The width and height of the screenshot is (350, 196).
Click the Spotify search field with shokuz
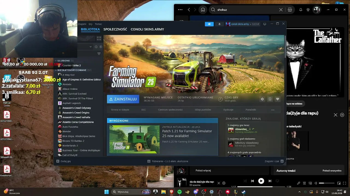point(247,10)
